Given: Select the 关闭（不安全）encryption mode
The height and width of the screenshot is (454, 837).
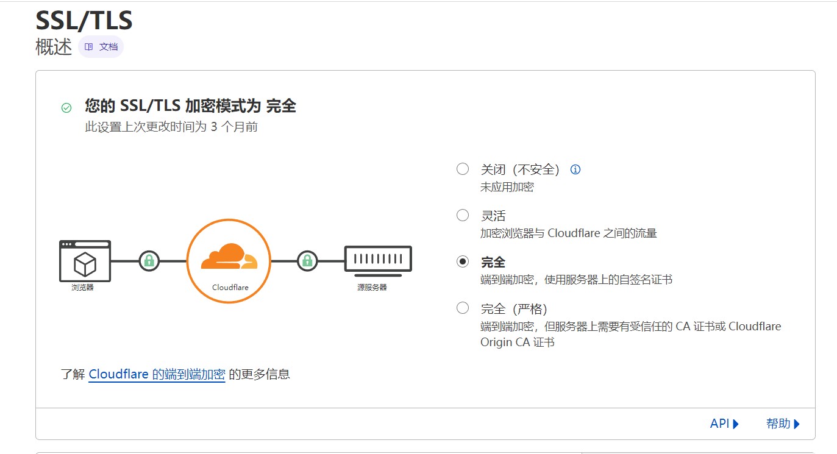Looking at the screenshot, I should [x=462, y=169].
